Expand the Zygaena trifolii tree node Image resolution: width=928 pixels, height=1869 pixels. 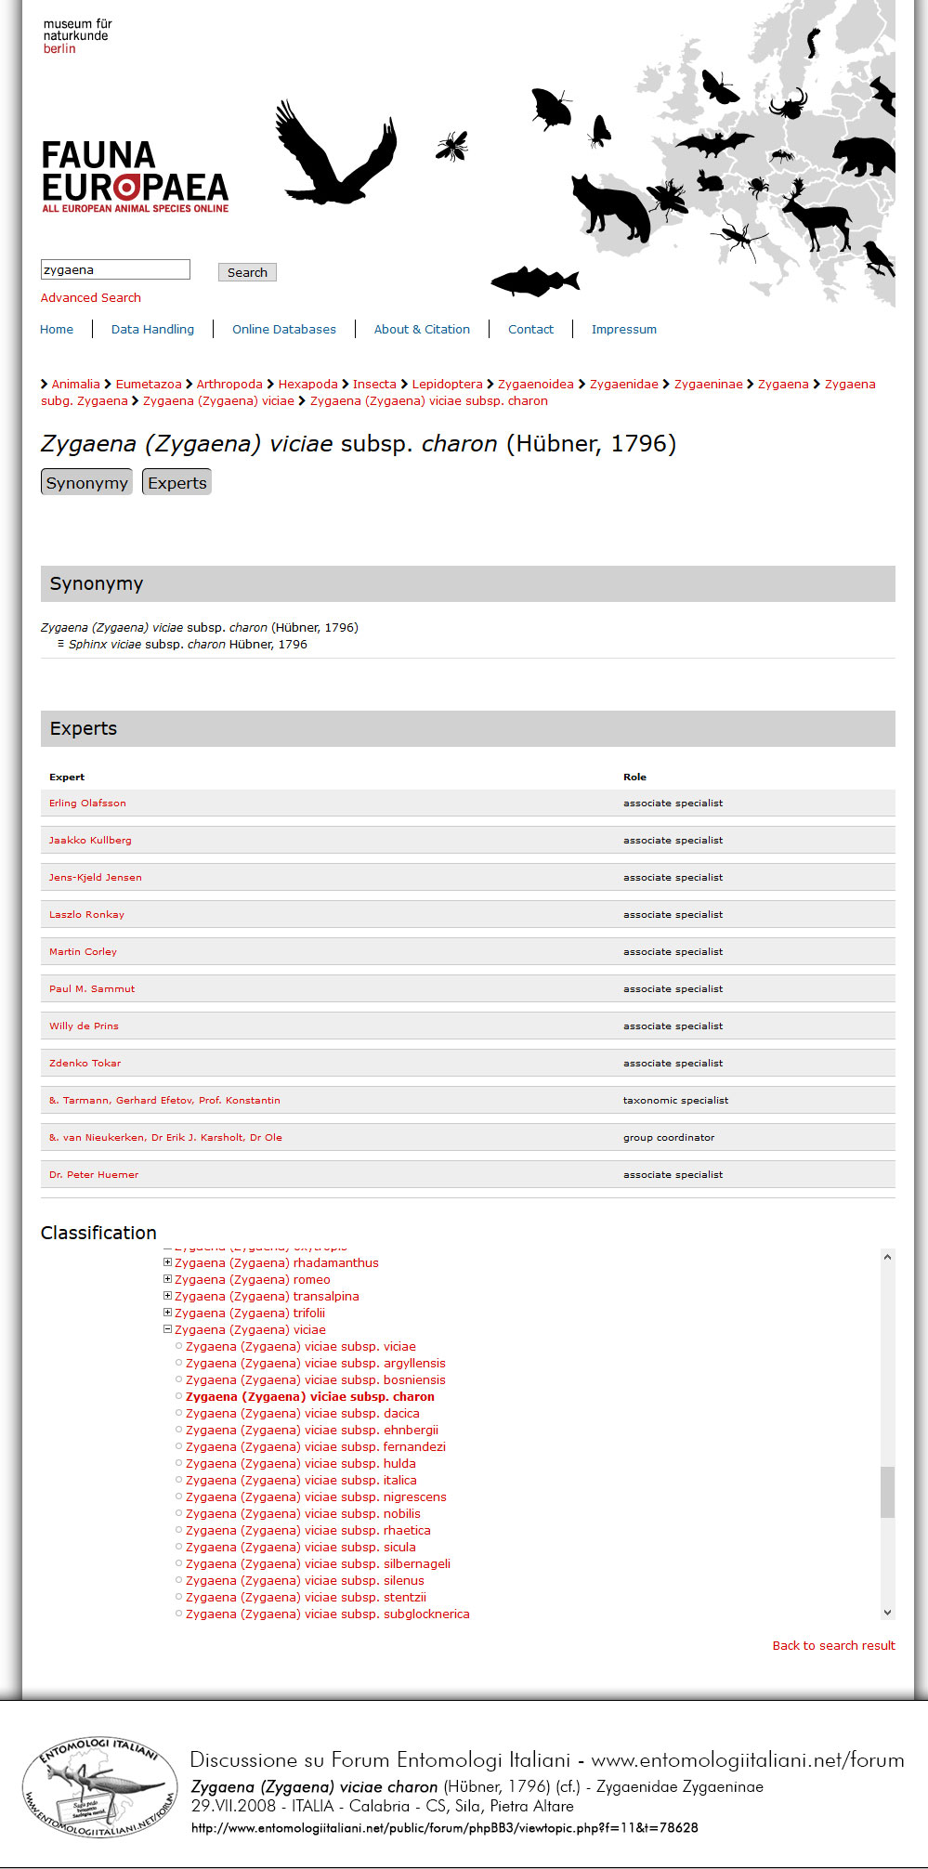tap(168, 1313)
